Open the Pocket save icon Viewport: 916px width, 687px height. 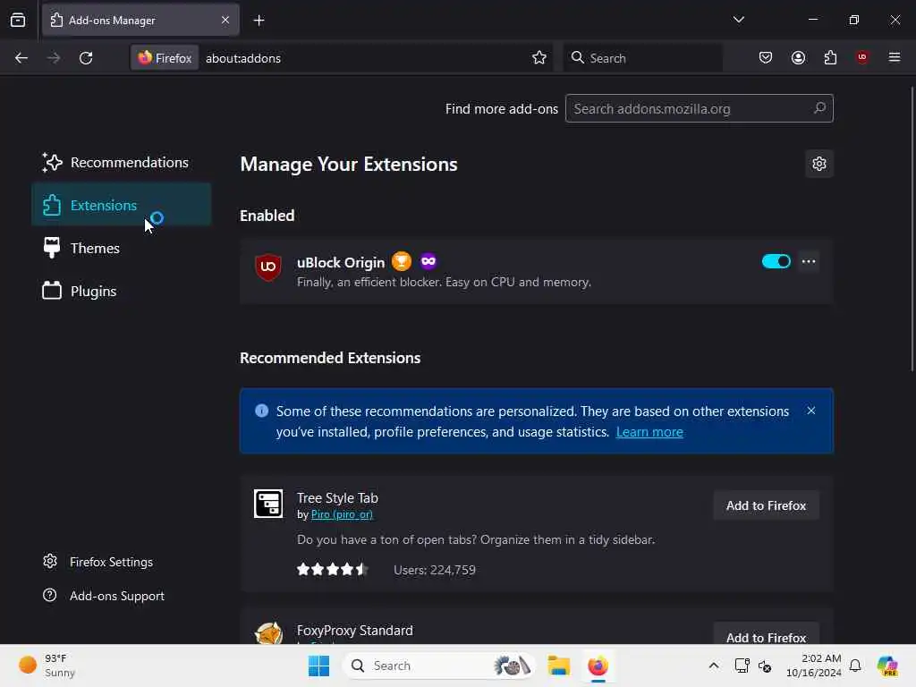(766, 57)
